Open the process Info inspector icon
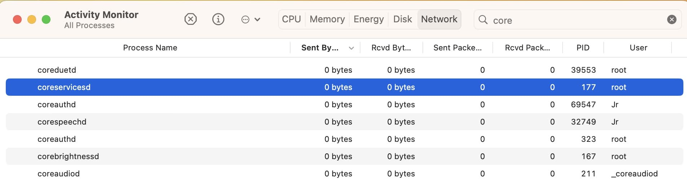The height and width of the screenshot is (180, 687). (218, 19)
